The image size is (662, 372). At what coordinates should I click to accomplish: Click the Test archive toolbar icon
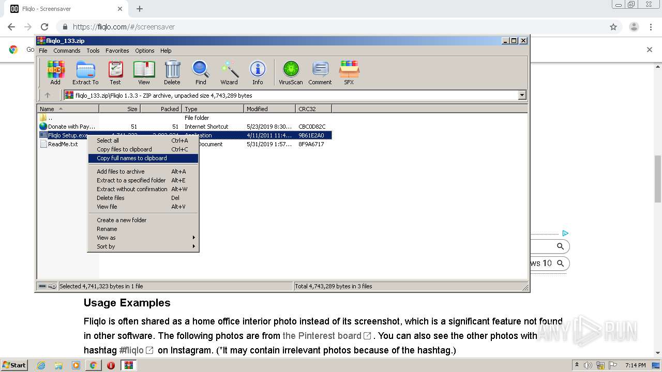point(115,72)
